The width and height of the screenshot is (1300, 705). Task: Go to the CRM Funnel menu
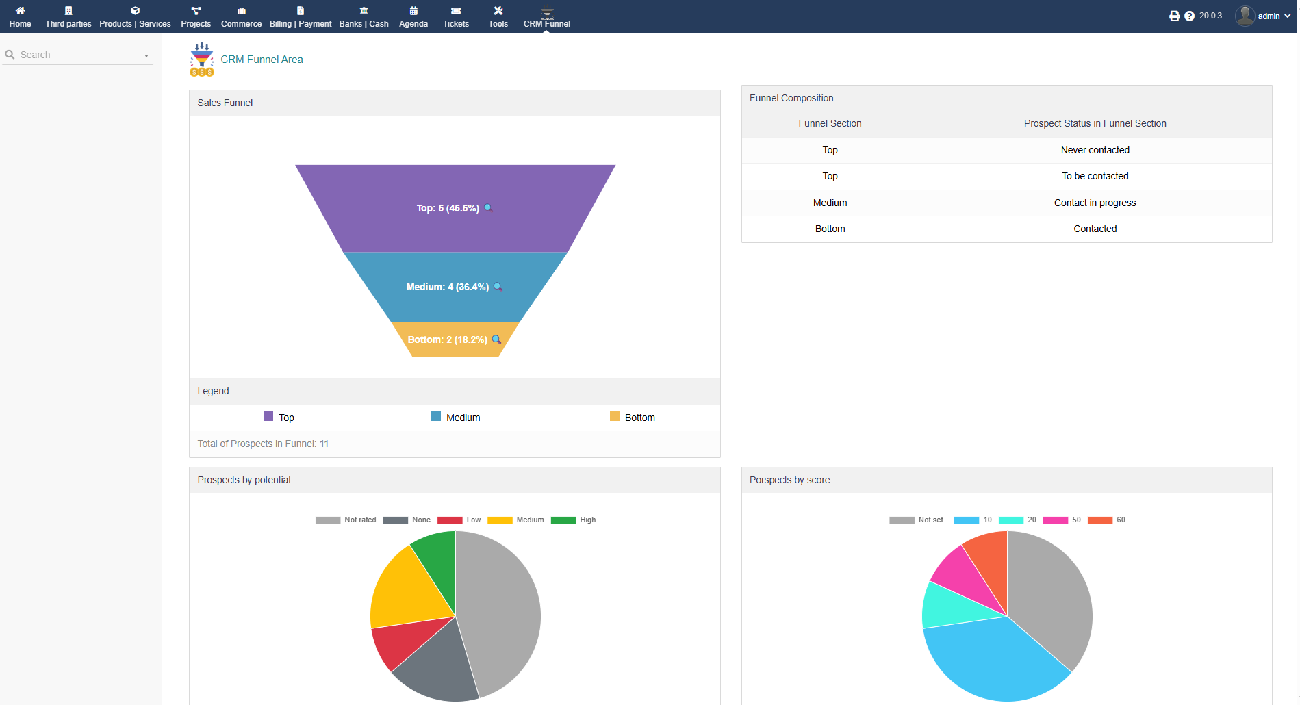tap(546, 16)
